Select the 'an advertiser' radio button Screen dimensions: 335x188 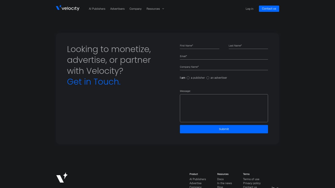pyautogui.click(x=208, y=78)
